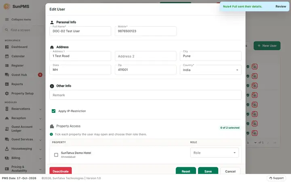
Task: Click the 'Edit User' dialog title
Action: pyautogui.click(x=57, y=9)
